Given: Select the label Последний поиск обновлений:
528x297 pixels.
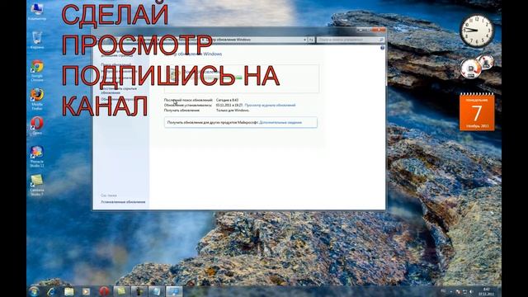Looking at the screenshot, I should [x=188, y=101].
